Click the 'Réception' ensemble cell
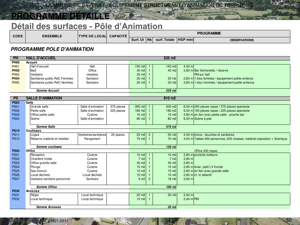300x225 pixels. (37, 155)
